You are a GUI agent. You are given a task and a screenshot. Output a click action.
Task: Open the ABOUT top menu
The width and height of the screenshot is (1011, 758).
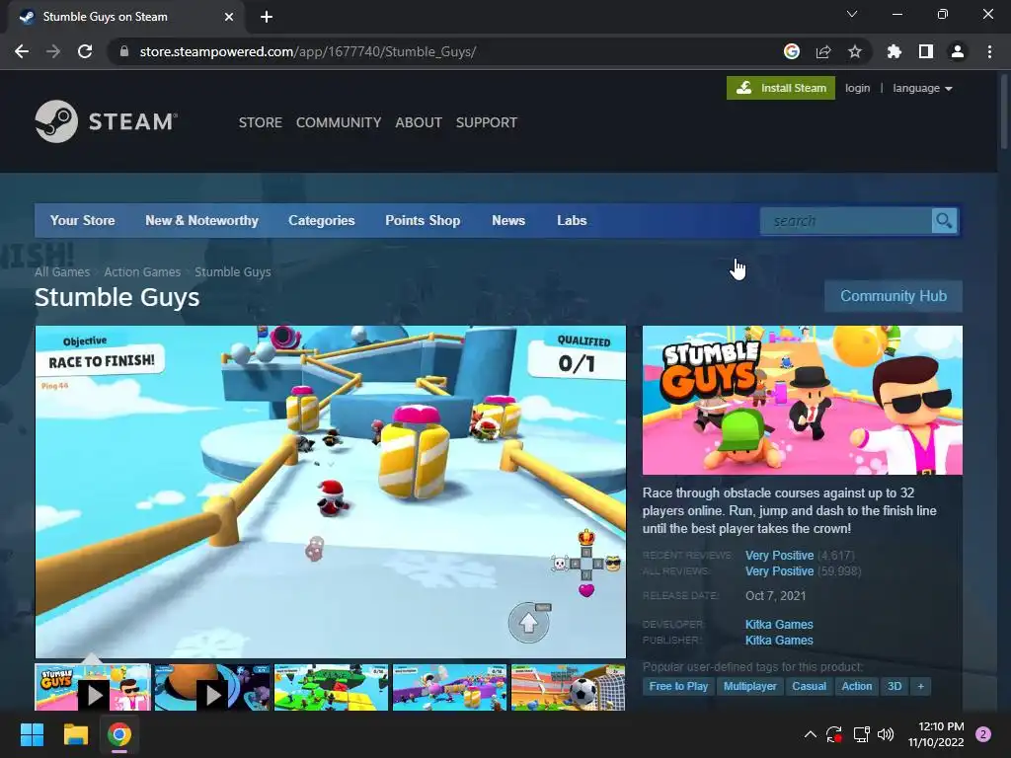click(419, 122)
